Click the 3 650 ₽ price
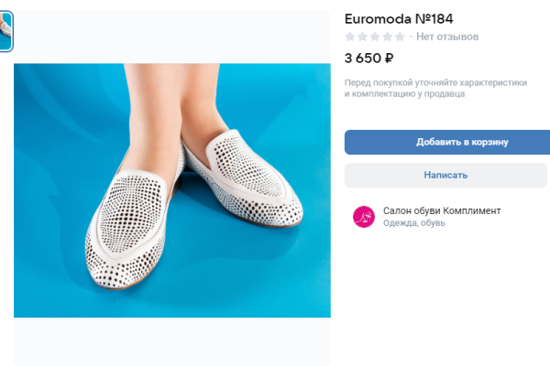This screenshot has height=366, width=550. (368, 59)
